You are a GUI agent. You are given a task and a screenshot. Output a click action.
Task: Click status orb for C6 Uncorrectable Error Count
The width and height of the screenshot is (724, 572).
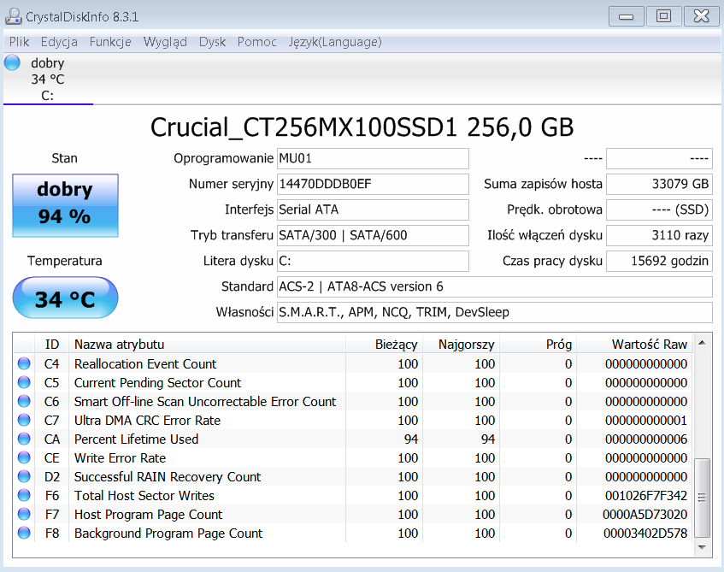(x=24, y=401)
